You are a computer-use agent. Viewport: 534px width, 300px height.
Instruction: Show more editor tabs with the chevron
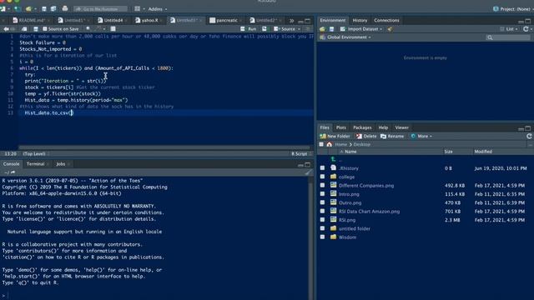click(291, 20)
